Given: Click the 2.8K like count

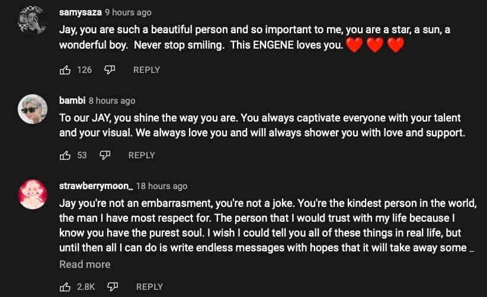Looking at the screenshot, I should (x=86, y=287).
